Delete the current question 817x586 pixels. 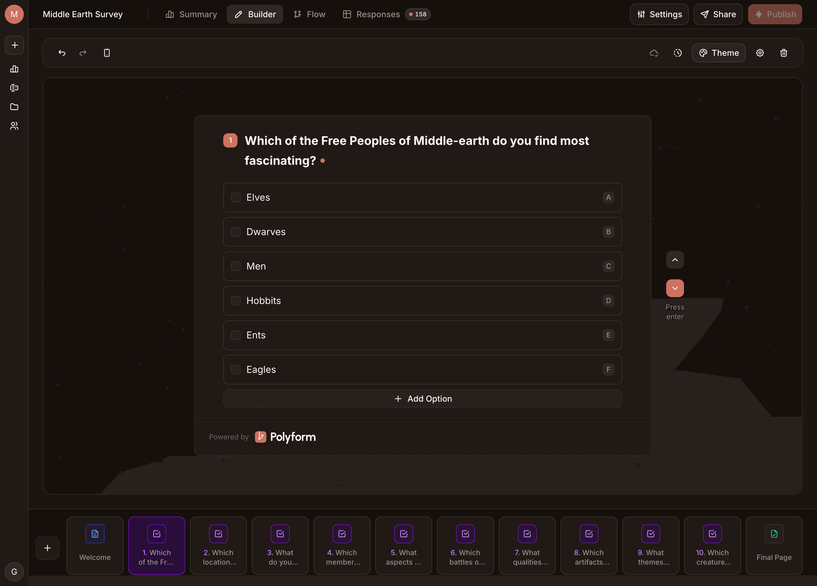[x=784, y=53]
